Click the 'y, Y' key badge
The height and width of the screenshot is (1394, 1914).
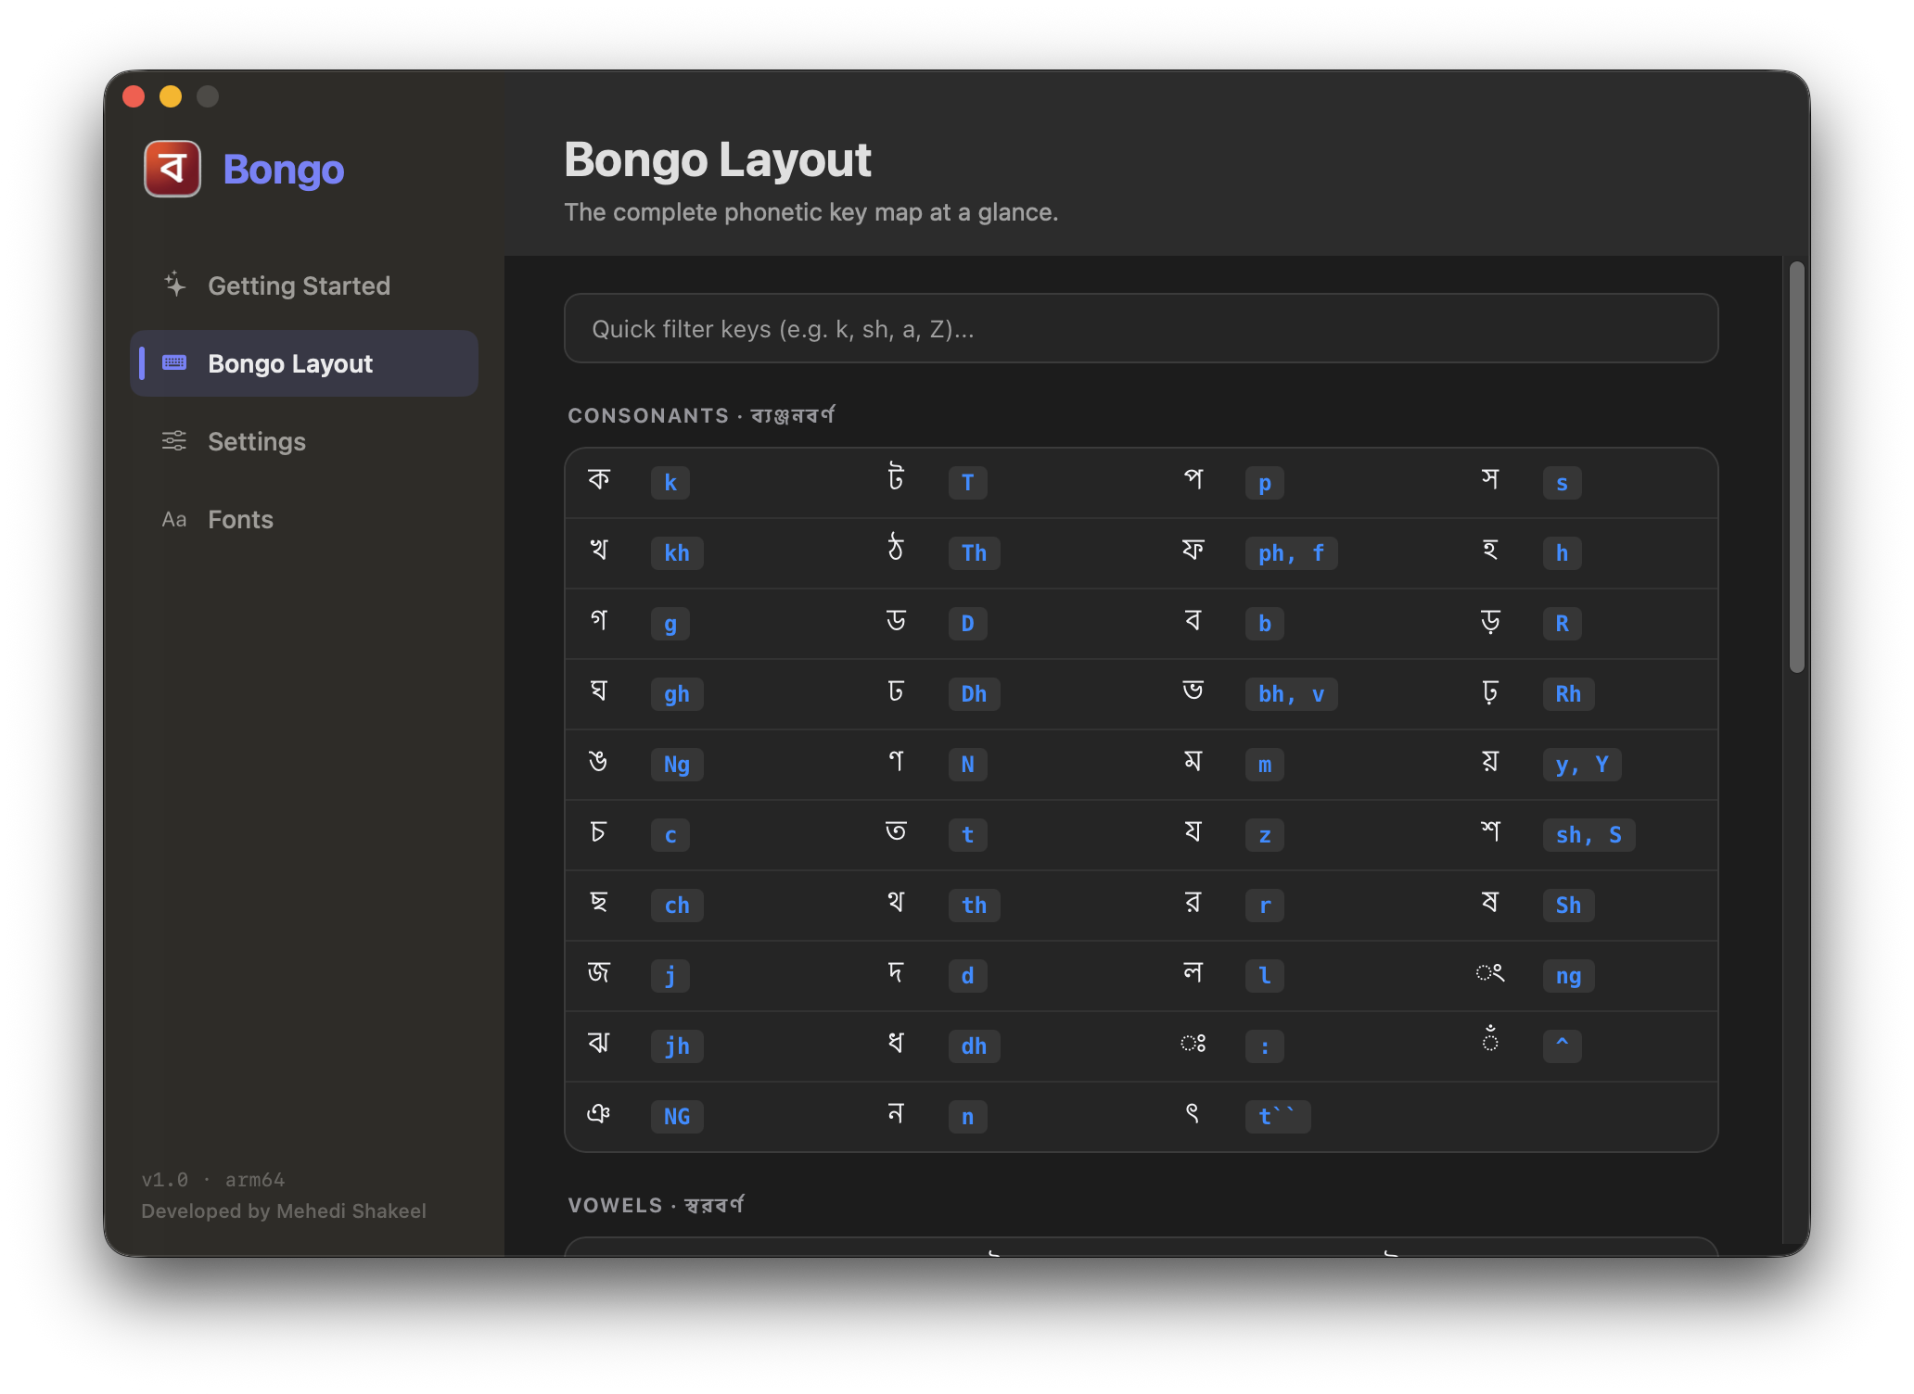coord(1582,765)
